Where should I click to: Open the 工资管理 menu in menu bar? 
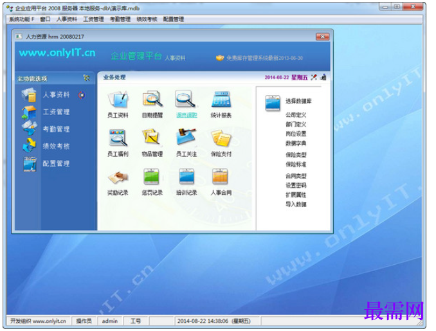[x=93, y=19]
